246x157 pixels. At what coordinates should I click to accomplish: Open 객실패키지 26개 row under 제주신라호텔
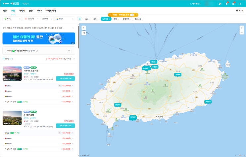point(39,149)
